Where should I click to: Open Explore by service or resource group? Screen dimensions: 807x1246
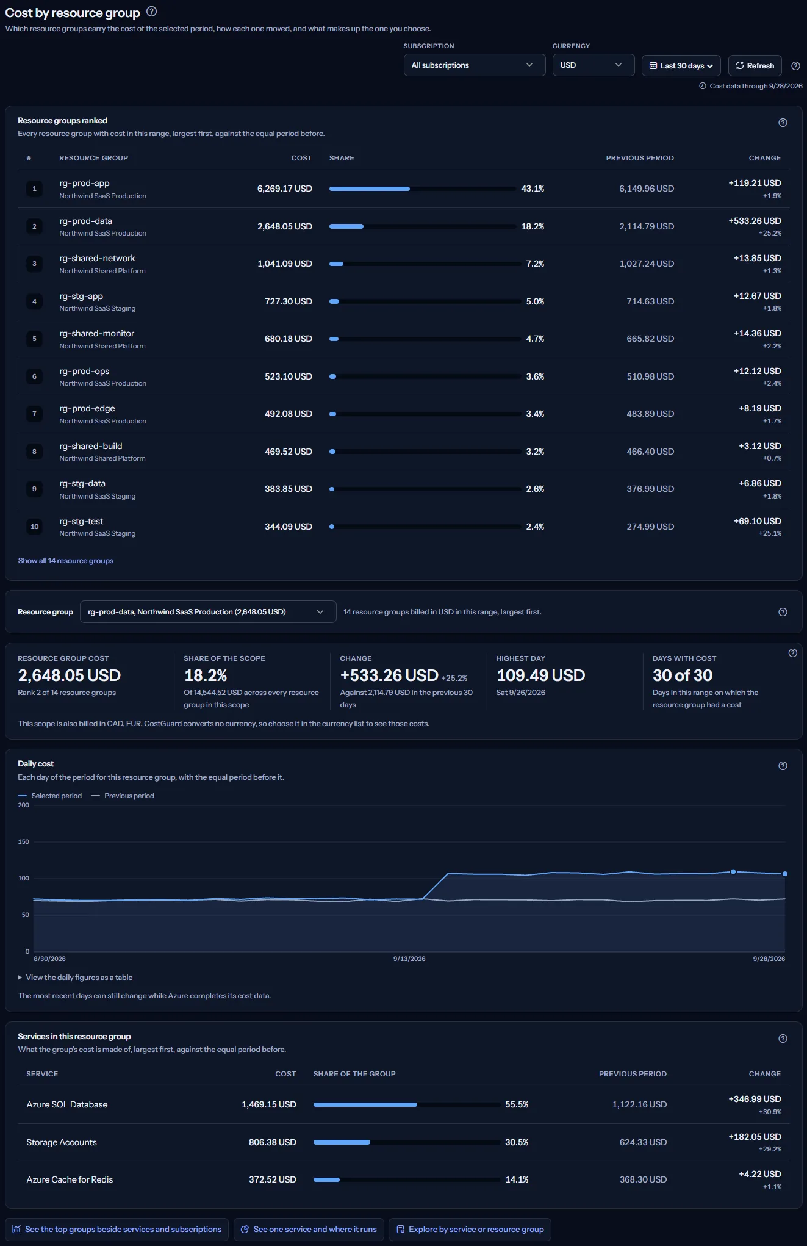pos(470,1230)
